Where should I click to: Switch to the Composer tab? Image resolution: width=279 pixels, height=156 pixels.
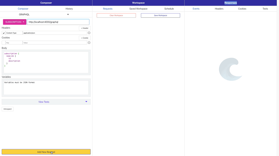tap(23, 9)
